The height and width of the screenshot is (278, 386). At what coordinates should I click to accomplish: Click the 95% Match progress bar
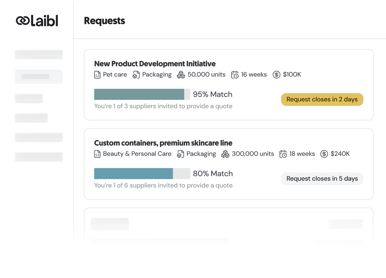(142, 94)
